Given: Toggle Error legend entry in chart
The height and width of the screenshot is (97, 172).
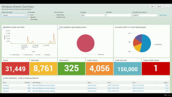Looking at the screenshot, I should [x=38, y=55].
